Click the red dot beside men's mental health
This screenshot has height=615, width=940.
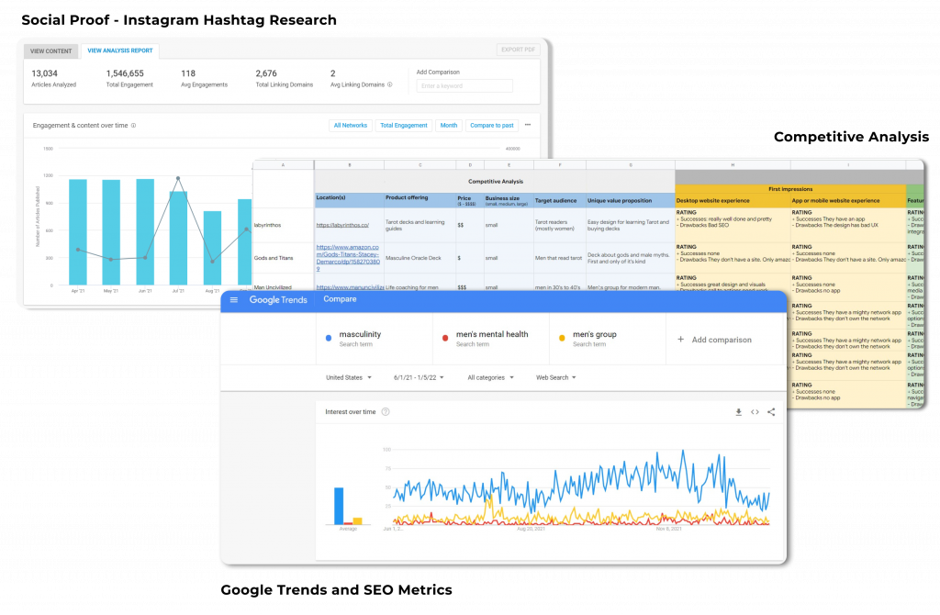(445, 338)
